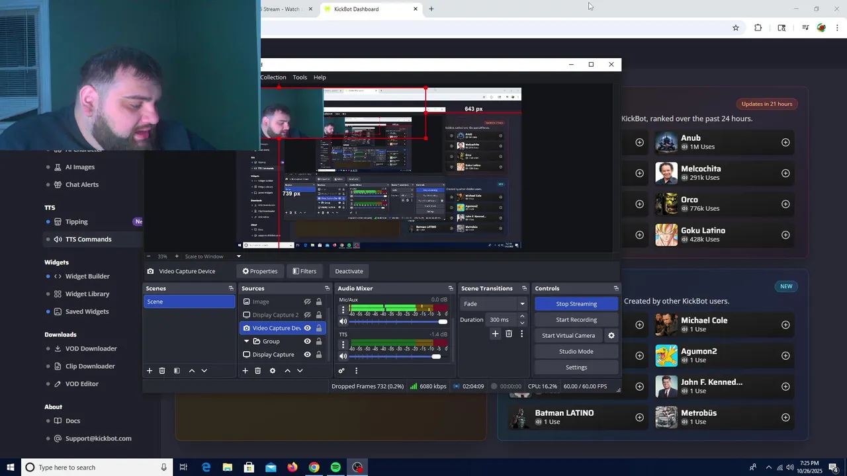
Task: Bookmark page with Chrome star icon
Action: click(x=735, y=28)
